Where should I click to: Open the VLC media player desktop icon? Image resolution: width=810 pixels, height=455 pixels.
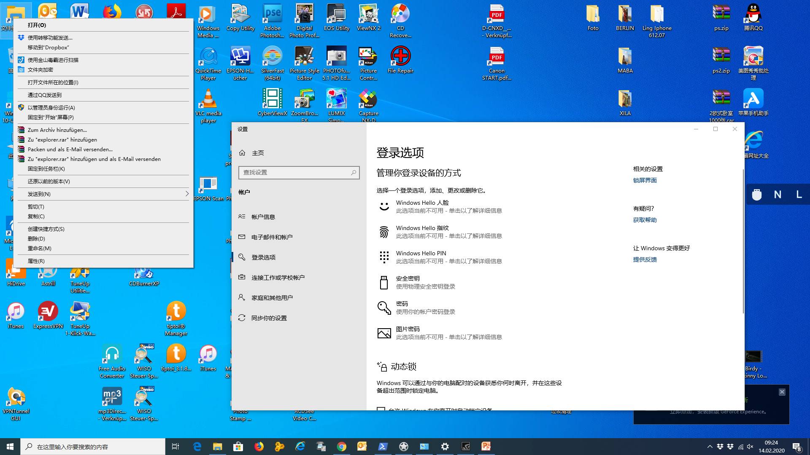(x=208, y=106)
